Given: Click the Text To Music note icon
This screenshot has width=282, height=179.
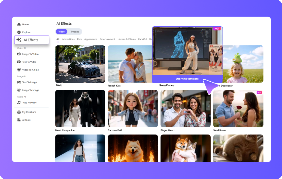Looking at the screenshot, I should (x=19, y=102).
